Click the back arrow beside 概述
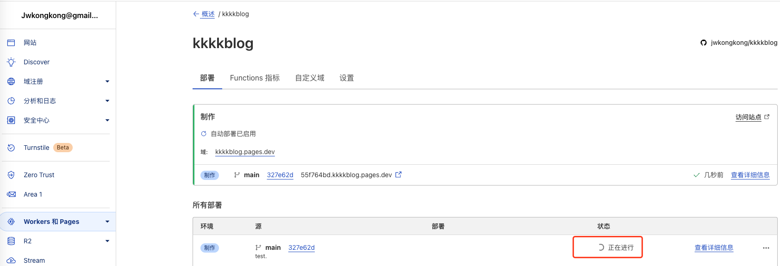Screen dimensions: 780x266 click(196, 14)
